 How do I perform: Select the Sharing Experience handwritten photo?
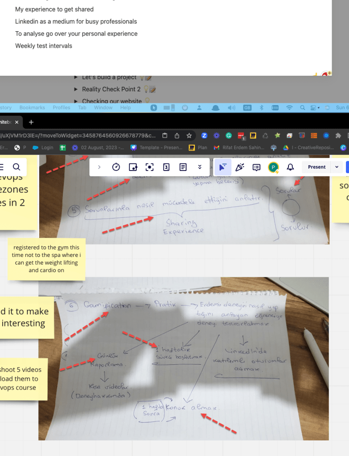184,199
